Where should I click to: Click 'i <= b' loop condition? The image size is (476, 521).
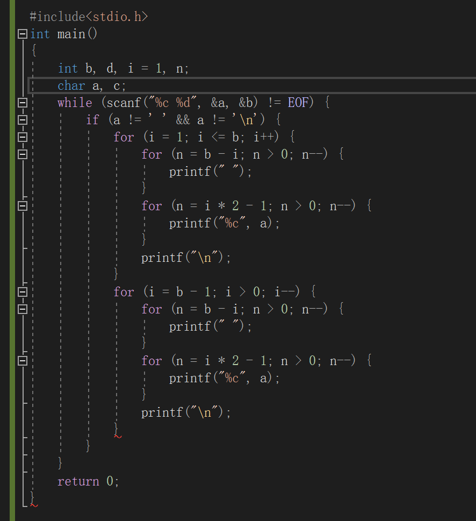point(218,137)
